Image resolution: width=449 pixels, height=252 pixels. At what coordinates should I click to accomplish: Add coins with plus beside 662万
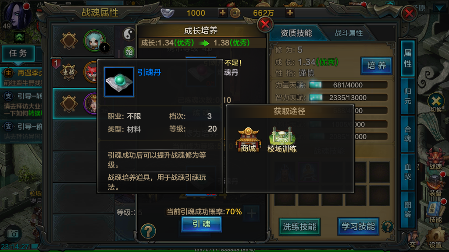pyautogui.click(x=290, y=13)
